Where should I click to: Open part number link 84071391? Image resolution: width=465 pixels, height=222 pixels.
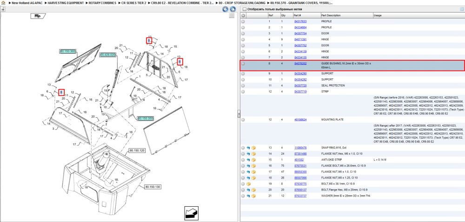300,39
